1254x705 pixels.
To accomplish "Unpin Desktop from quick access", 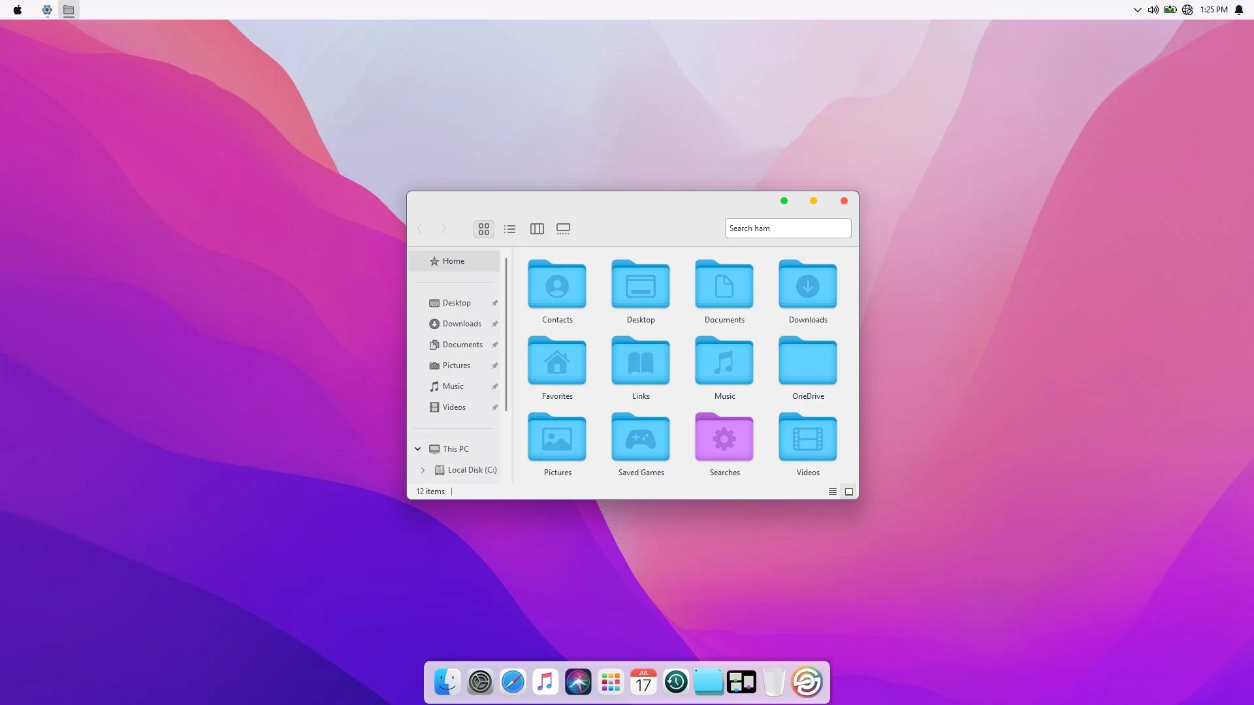I will click(x=495, y=303).
